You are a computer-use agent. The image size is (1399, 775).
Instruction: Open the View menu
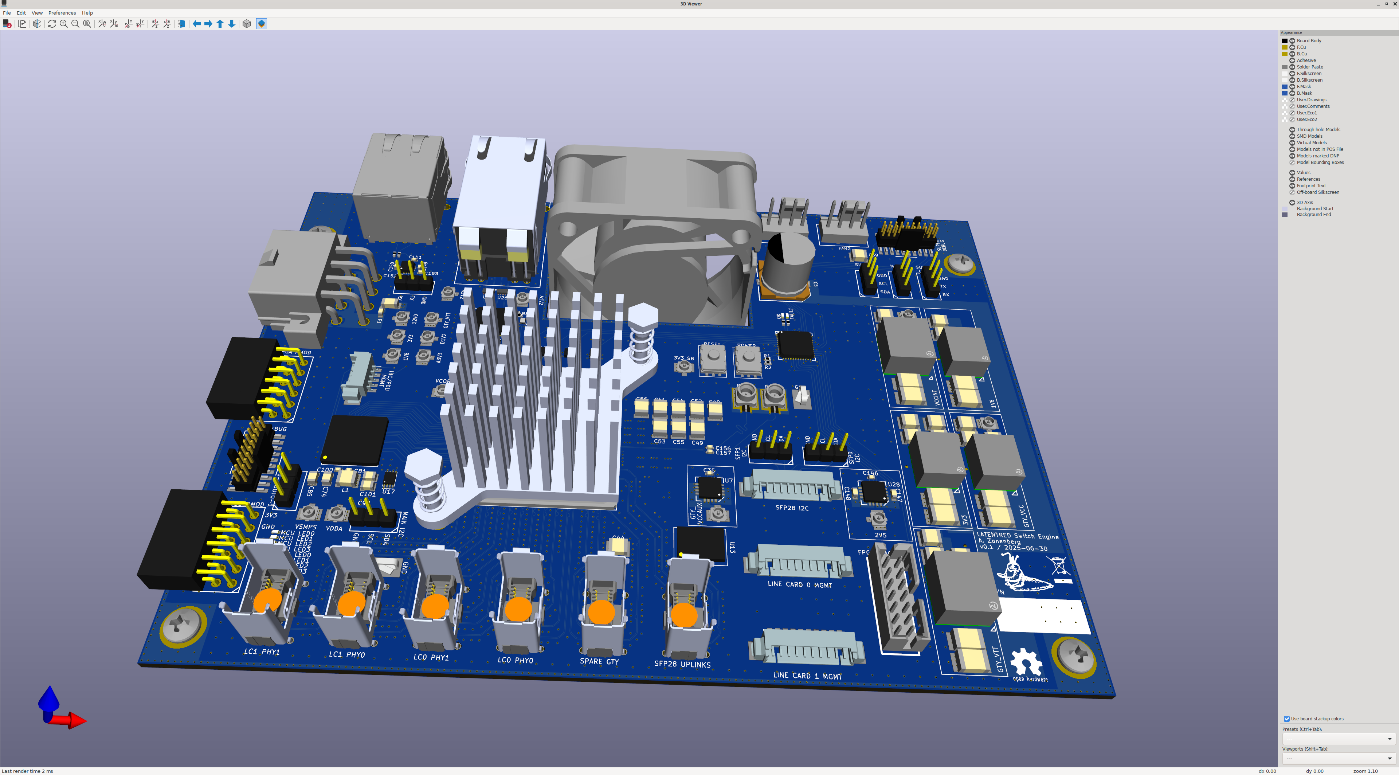tap(37, 12)
